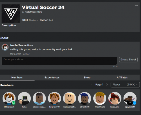Go to previous members page arrow
141x115 pixels.
[x=92, y=85]
